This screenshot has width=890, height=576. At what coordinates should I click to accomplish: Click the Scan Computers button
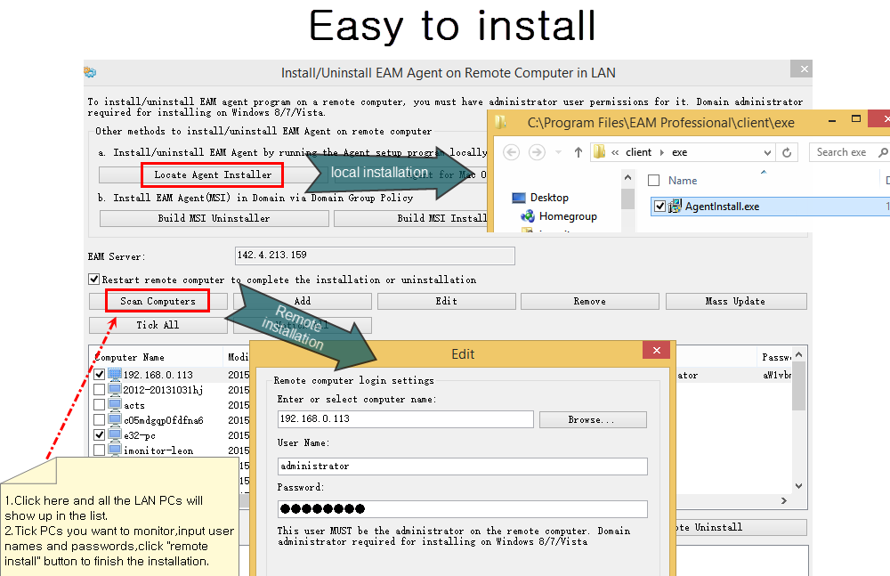click(x=158, y=301)
